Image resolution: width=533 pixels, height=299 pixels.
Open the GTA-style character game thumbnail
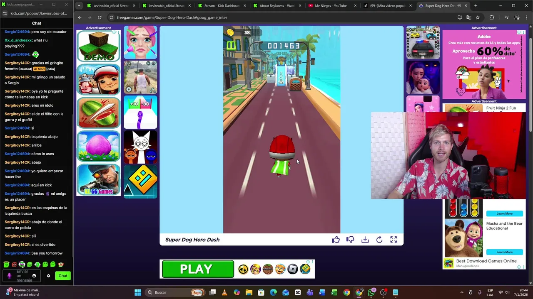[x=140, y=77]
